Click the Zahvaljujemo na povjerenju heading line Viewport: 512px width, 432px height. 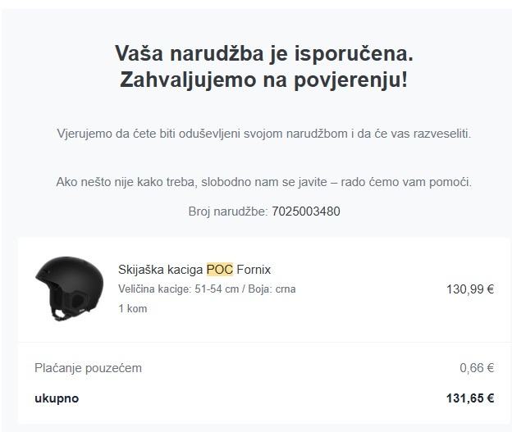tap(263, 80)
